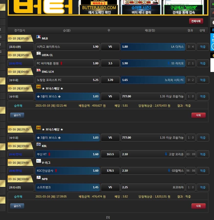Click 적중 status on the 시카고 화이트삭스 row
Image resolution: width=214 pixels, height=220 pixels.
click(202, 47)
